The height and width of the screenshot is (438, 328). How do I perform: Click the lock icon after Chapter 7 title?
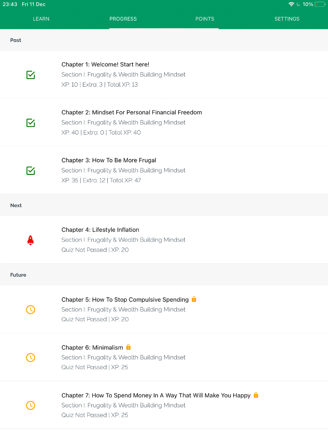coord(256,395)
